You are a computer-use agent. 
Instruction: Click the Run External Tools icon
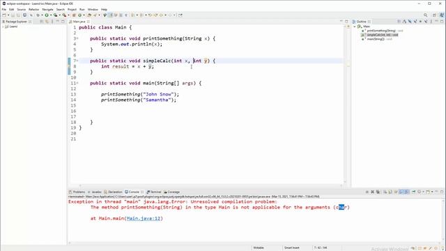pos(64,15)
